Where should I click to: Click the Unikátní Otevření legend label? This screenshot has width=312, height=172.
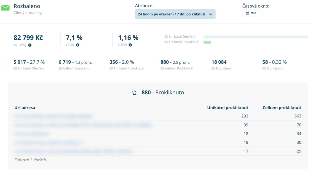point(182,37)
